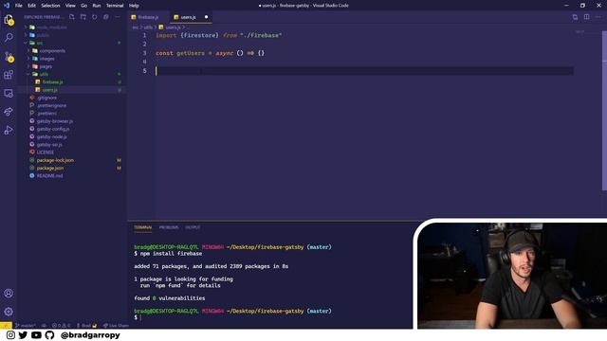607x341 pixels.
Task: Open the Explorer view in activity bar
Action: (9, 19)
